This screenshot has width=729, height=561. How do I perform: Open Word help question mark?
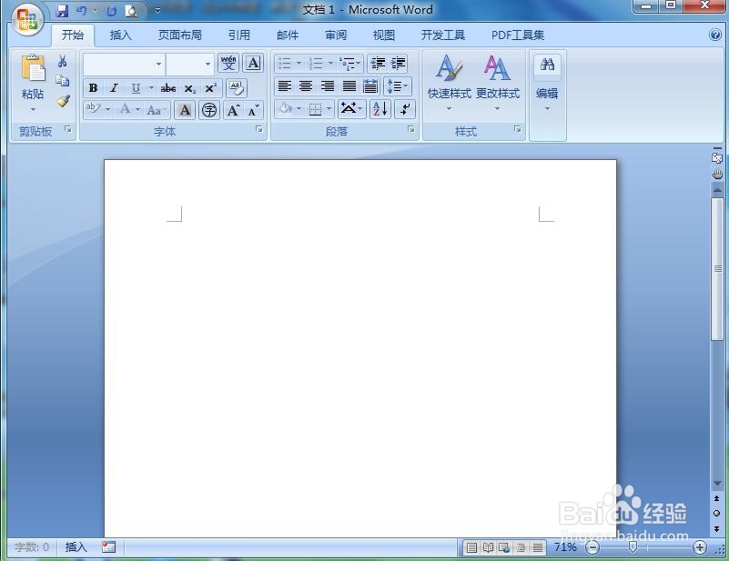coord(715,35)
